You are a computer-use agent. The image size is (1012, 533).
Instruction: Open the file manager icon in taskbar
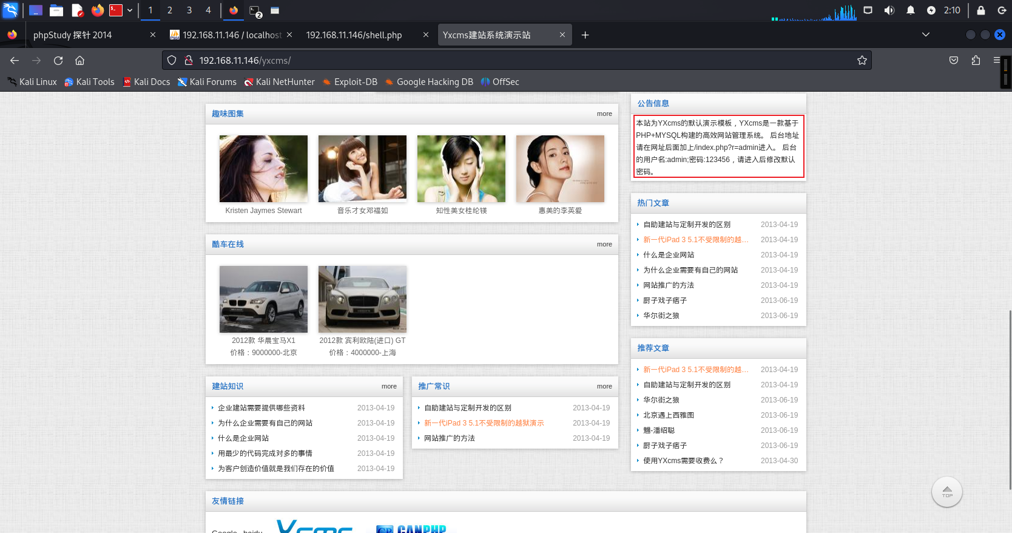pos(56,10)
